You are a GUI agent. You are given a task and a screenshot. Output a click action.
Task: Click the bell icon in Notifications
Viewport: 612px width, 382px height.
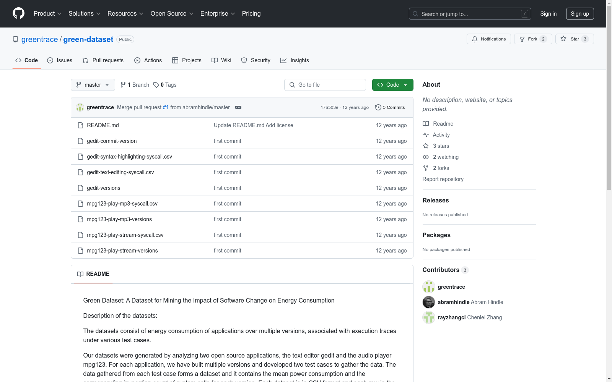click(475, 39)
